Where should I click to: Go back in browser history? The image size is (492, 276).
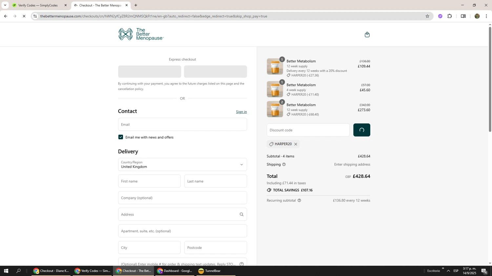click(6, 16)
